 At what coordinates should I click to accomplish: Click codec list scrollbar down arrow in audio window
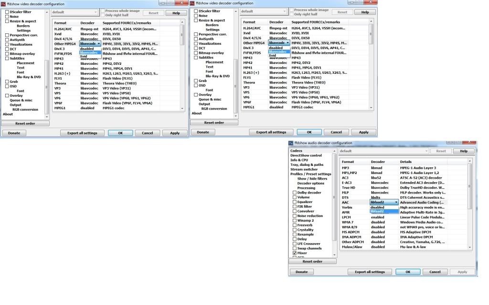[470, 247]
